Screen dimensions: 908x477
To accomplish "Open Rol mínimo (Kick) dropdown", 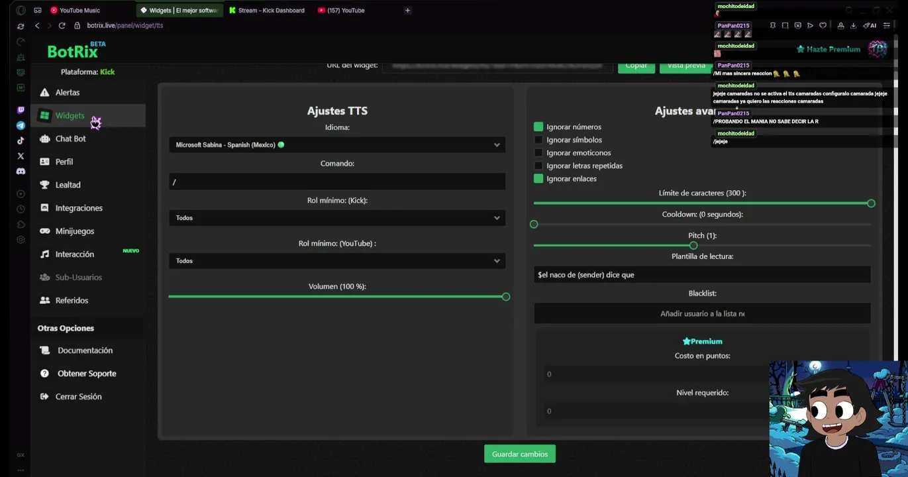I will point(337,218).
